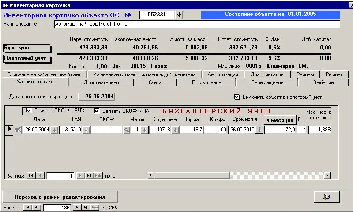
Task: Go to previous record of 256
Action: click(37, 207)
